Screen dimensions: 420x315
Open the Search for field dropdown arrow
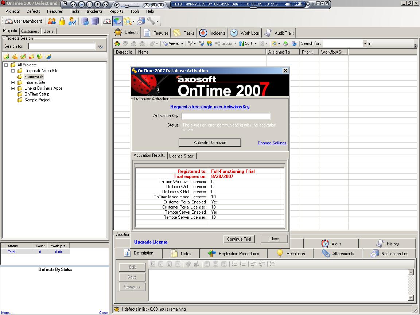pos(365,43)
